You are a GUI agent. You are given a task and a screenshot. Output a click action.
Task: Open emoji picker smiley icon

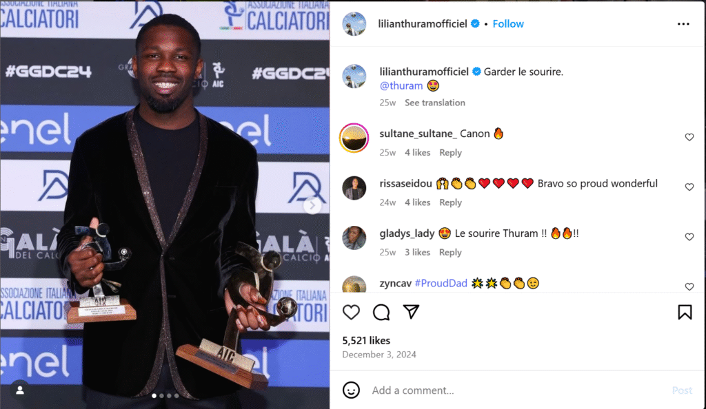(x=351, y=390)
